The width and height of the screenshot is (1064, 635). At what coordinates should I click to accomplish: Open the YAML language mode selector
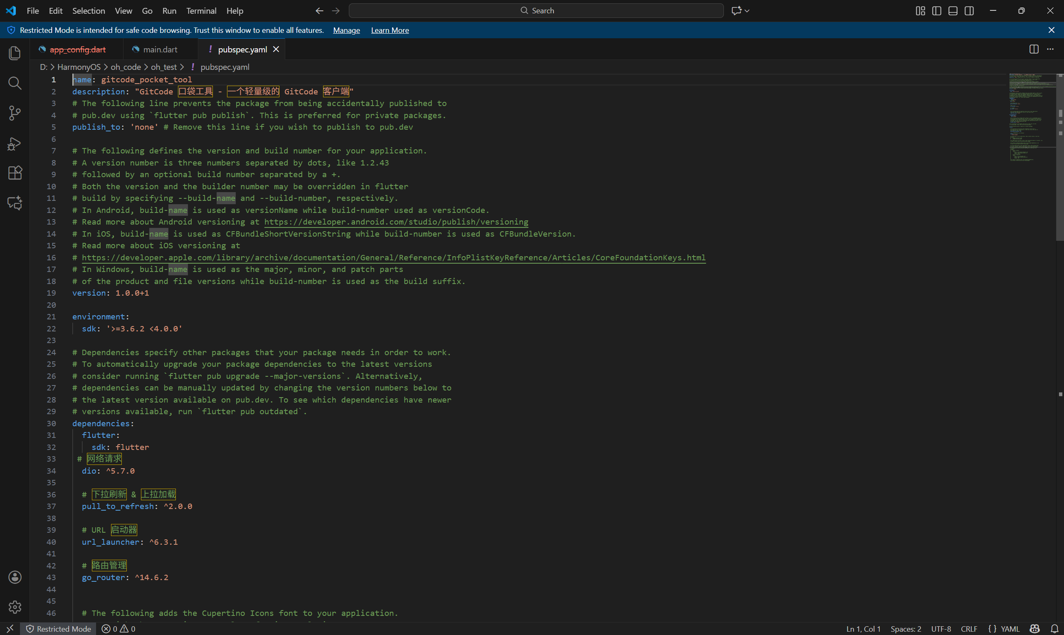coord(1010,629)
